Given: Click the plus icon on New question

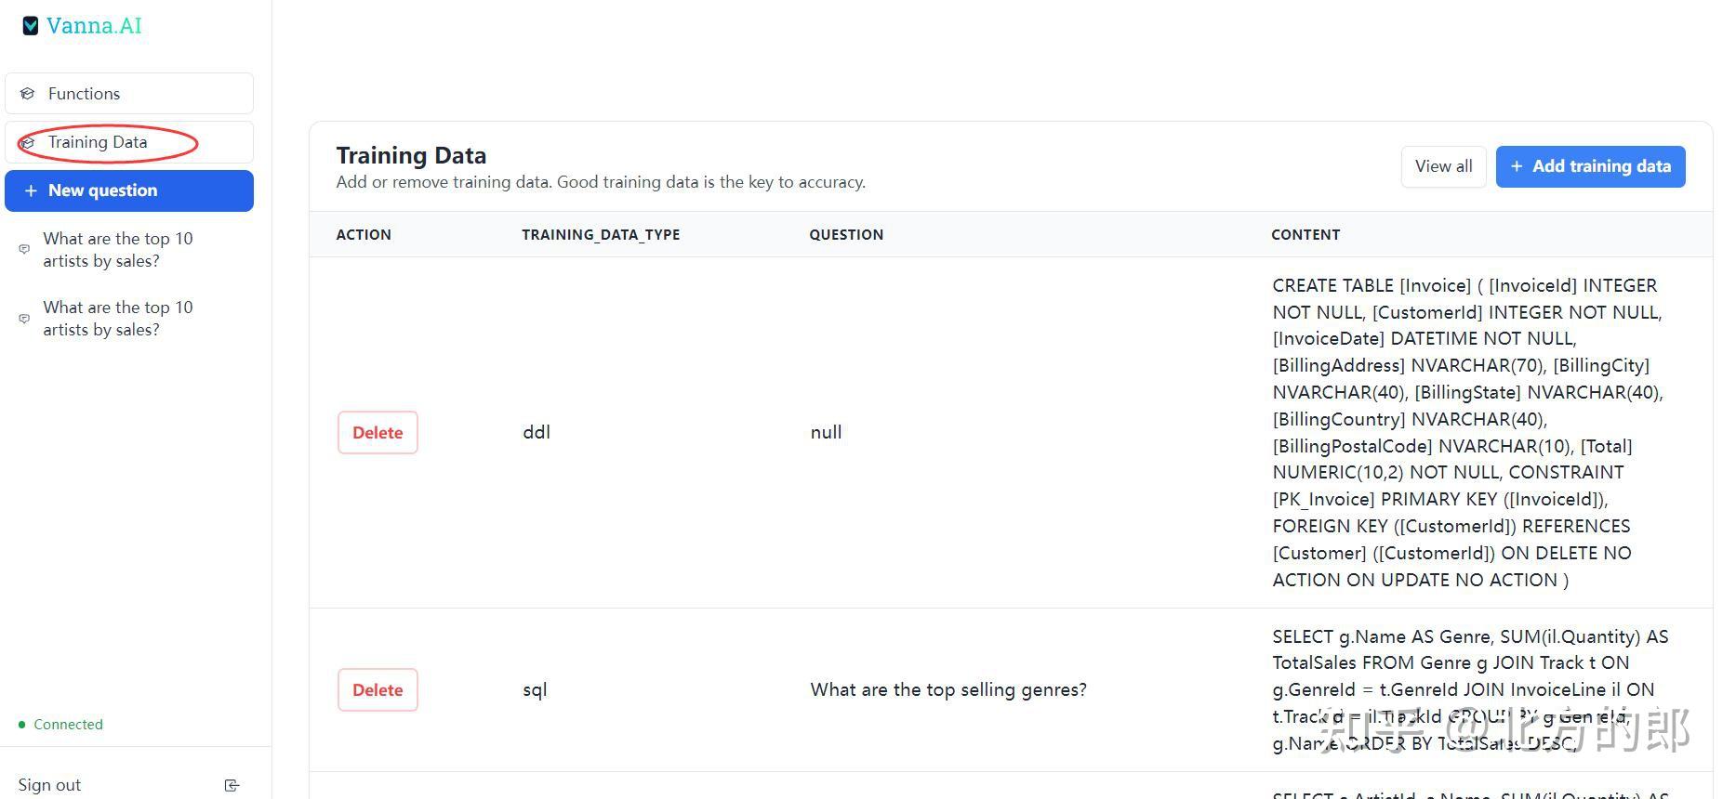Looking at the screenshot, I should point(31,190).
